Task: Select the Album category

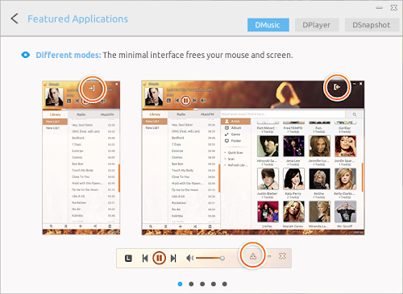Action: [x=236, y=128]
